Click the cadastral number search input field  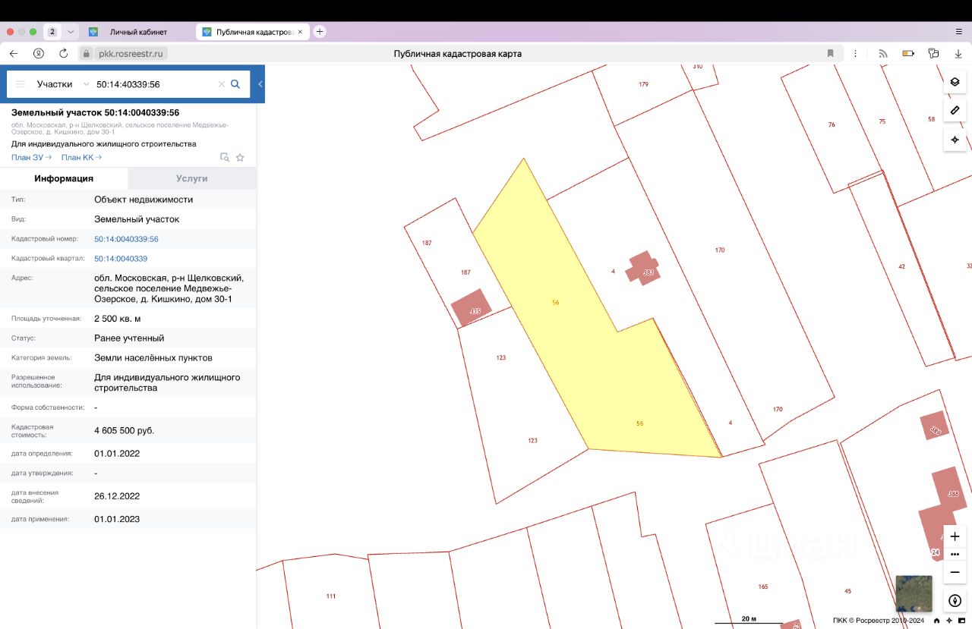(x=152, y=84)
